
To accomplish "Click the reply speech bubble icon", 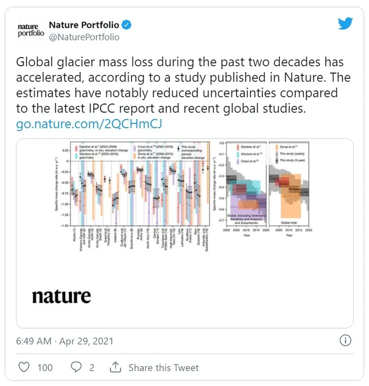I will [76, 367].
